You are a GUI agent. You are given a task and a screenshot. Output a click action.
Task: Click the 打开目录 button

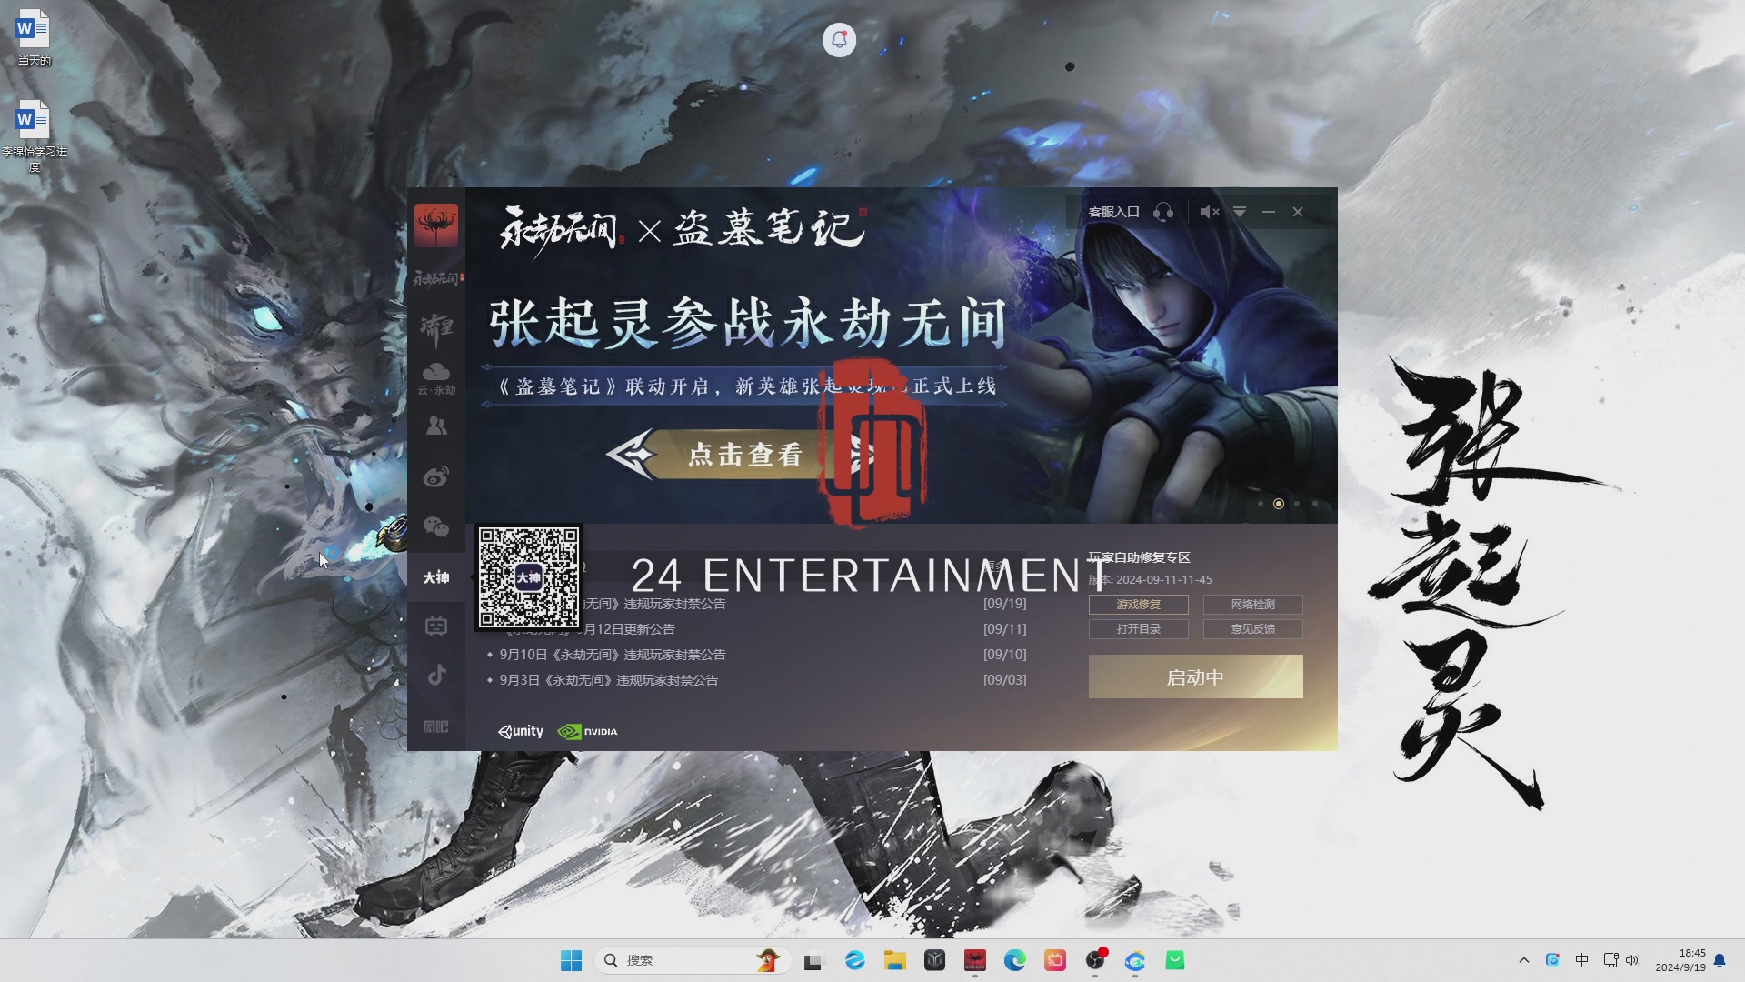tap(1139, 629)
